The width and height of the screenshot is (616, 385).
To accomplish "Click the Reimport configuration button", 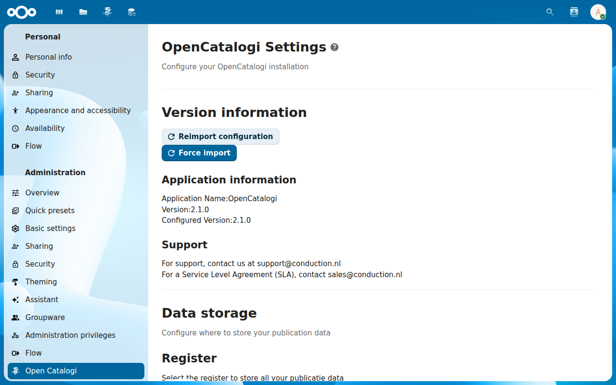I will pyautogui.click(x=220, y=137).
